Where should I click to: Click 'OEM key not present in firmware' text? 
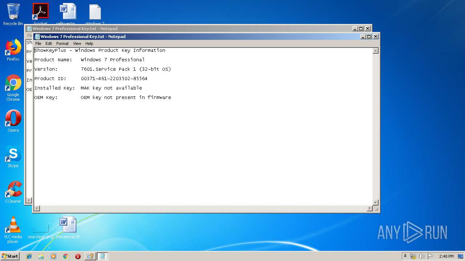pyautogui.click(x=126, y=98)
